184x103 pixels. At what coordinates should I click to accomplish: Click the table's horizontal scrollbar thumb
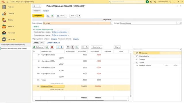coord(69,100)
